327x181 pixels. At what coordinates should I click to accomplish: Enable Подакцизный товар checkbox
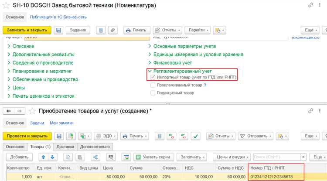[153, 93]
